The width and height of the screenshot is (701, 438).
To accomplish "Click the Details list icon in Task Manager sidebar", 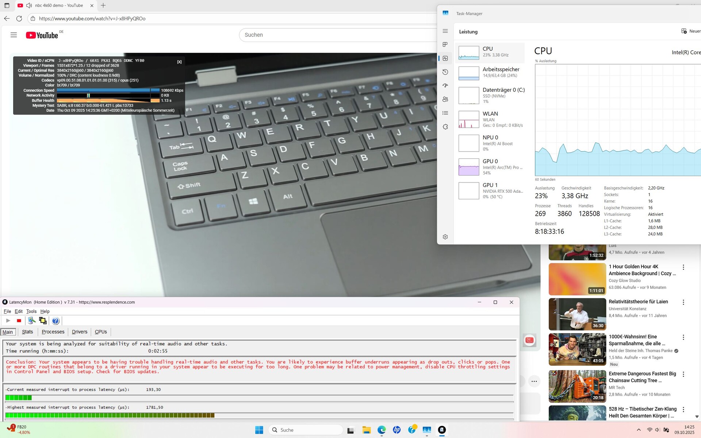I will [x=445, y=113].
